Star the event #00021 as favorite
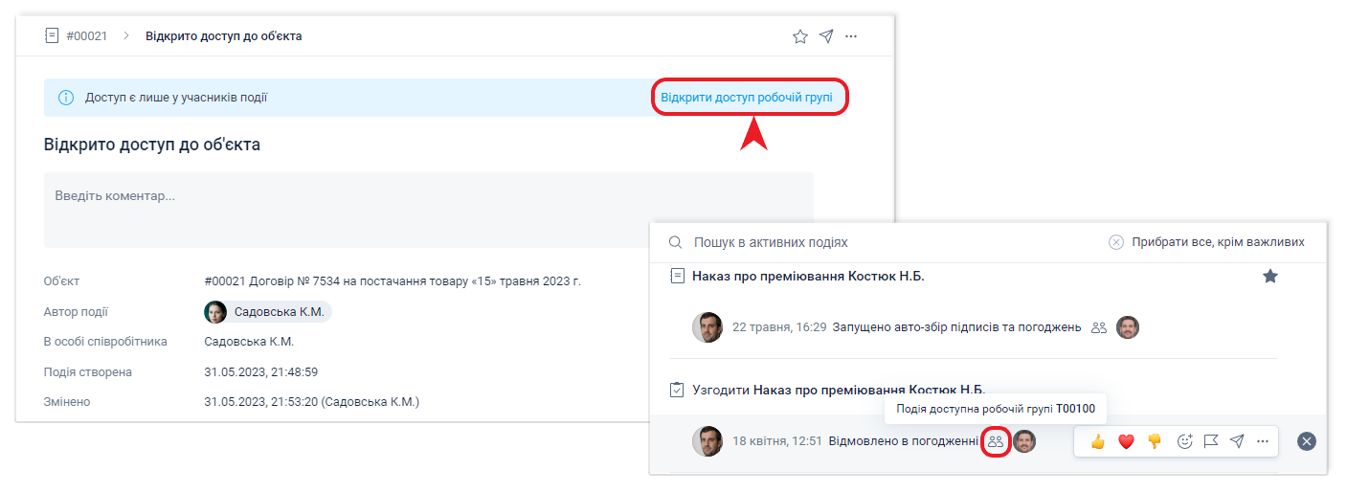This screenshot has width=1347, height=493. click(800, 36)
